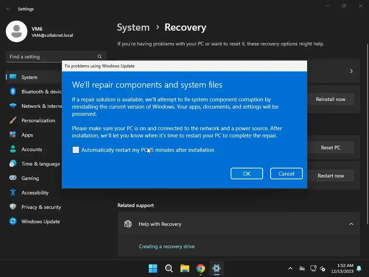
Task: Check automatically restart my PC checkbox
Action: [76, 150]
